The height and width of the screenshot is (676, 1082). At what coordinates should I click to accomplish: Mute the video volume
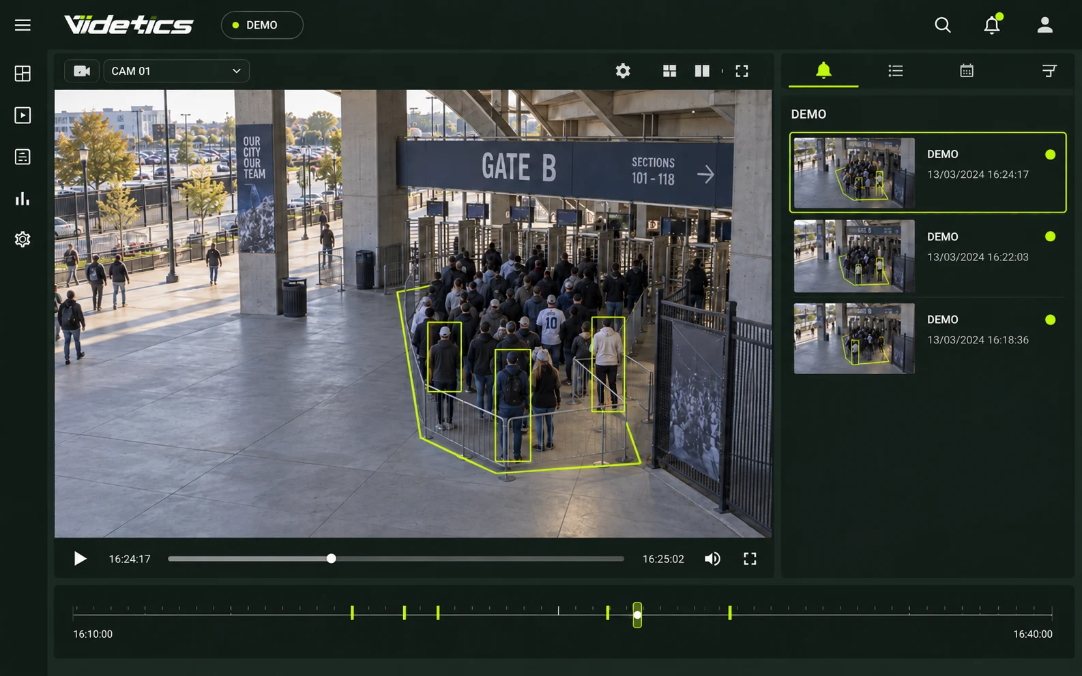[712, 559]
